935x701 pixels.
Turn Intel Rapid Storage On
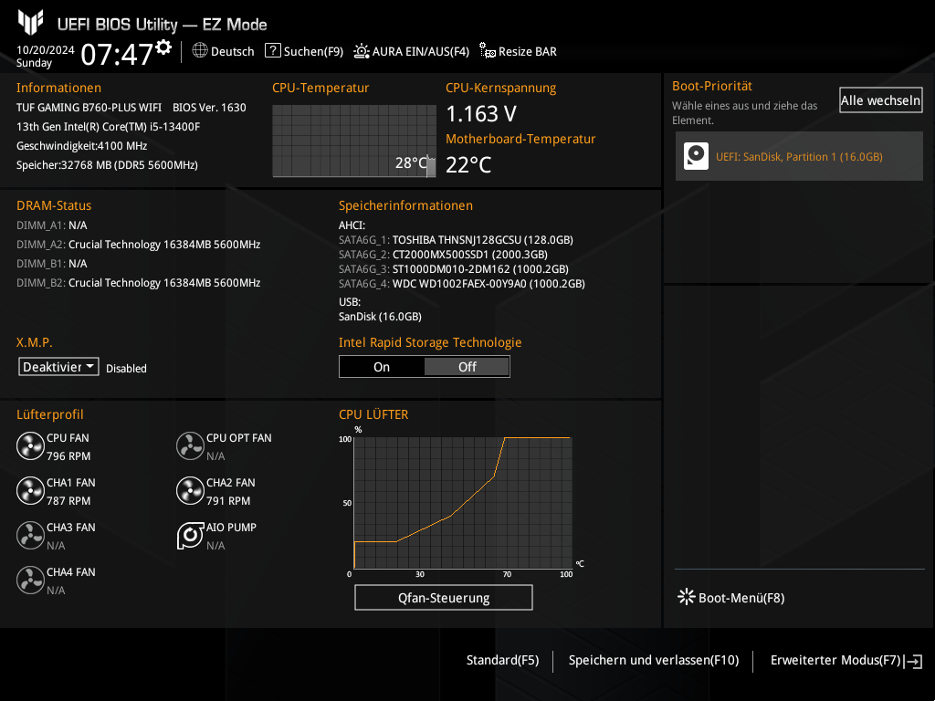coord(382,367)
